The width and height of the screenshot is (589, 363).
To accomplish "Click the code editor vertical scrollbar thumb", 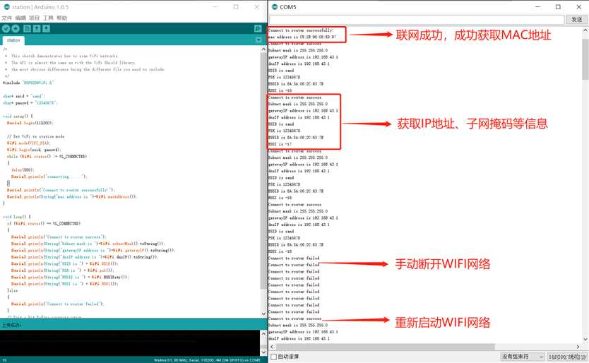I will 263,171.
